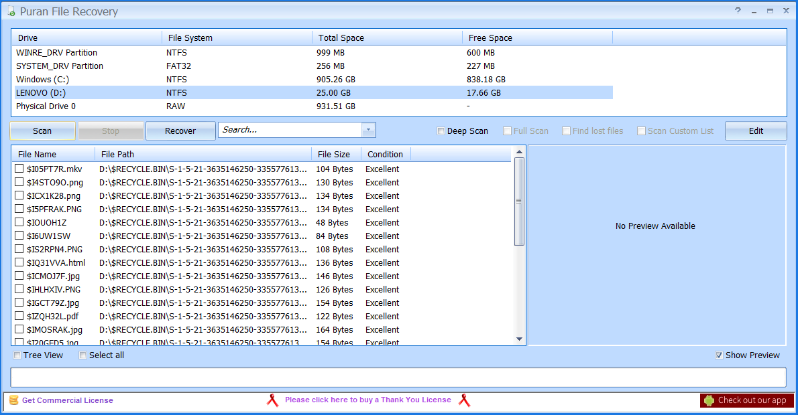Image resolution: width=798 pixels, height=415 pixels.
Task: Uncheck the Show Preview checkbox
Action: [719, 355]
